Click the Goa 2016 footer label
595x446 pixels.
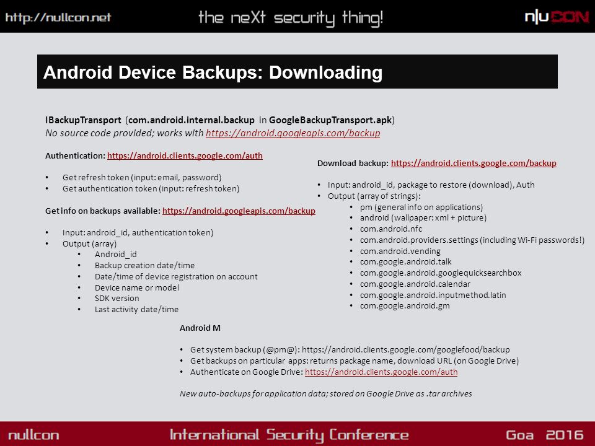pos(545,435)
